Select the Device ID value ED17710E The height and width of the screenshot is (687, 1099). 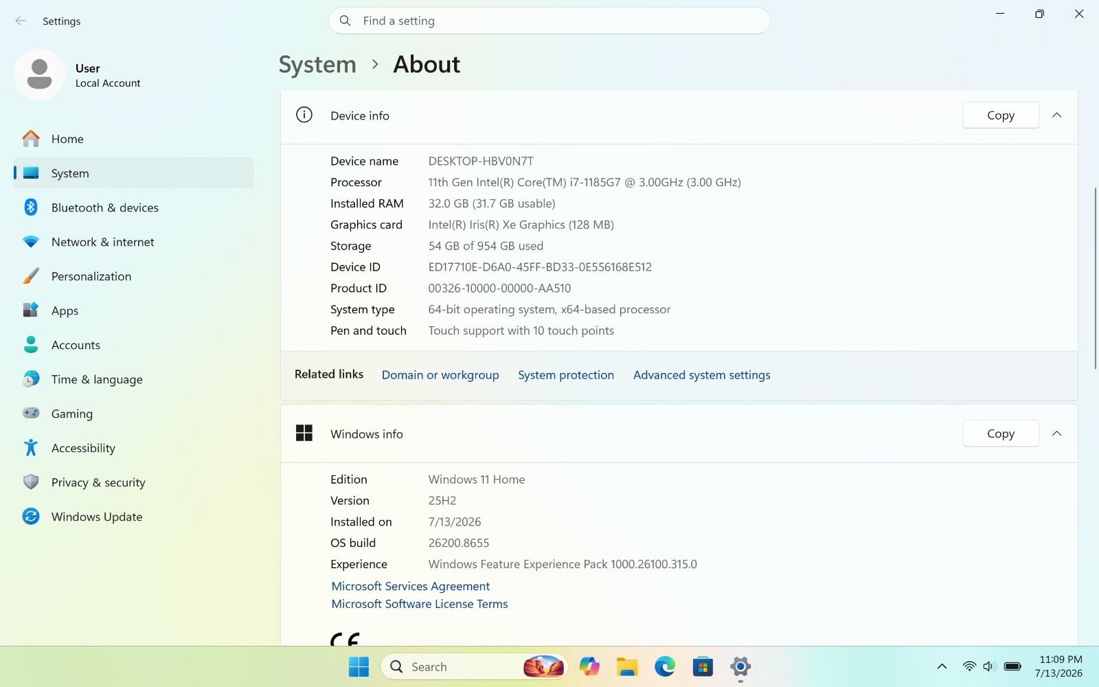(x=540, y=267)
